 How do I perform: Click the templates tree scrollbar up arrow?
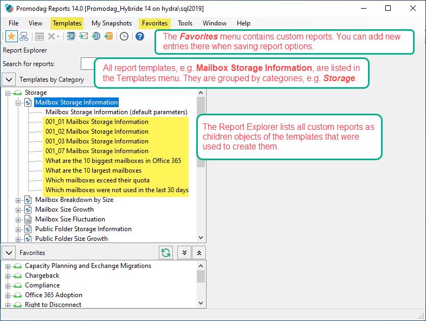point(201,93)
